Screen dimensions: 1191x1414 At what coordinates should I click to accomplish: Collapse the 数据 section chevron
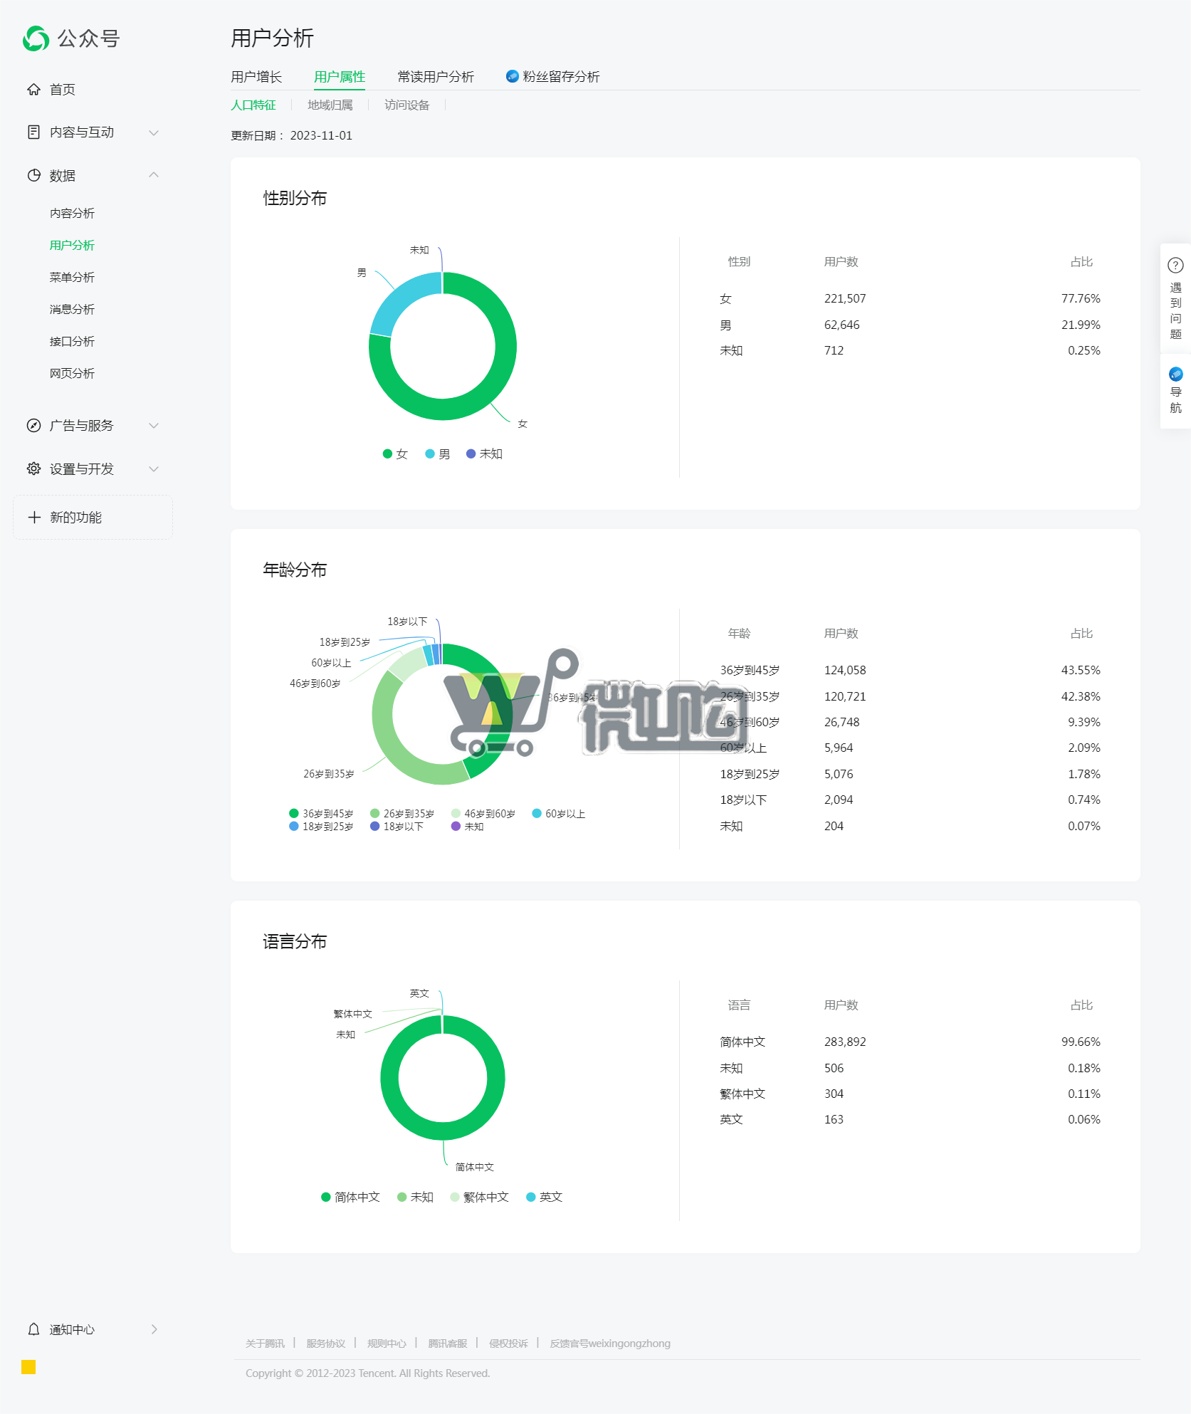click(154, 175)
